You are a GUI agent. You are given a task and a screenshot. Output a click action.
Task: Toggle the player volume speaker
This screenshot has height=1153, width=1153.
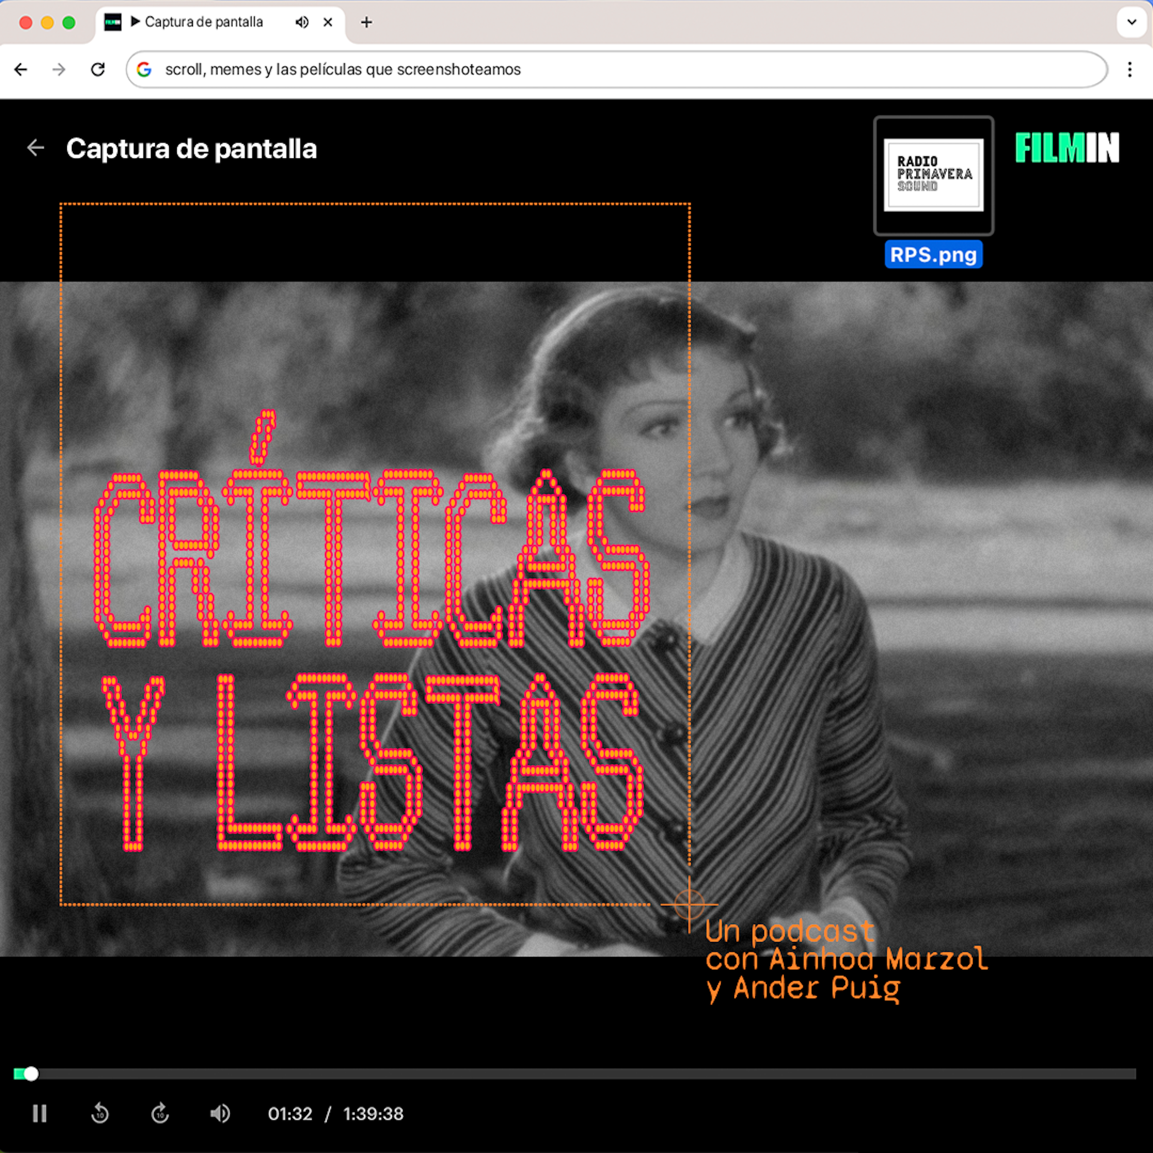[x=220, y=1114]
